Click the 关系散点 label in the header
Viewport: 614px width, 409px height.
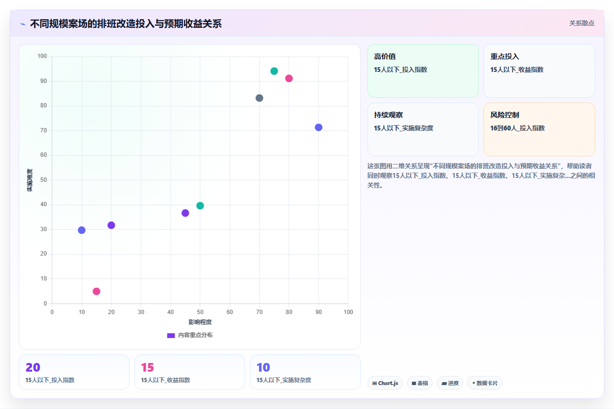tap(582, 23)
